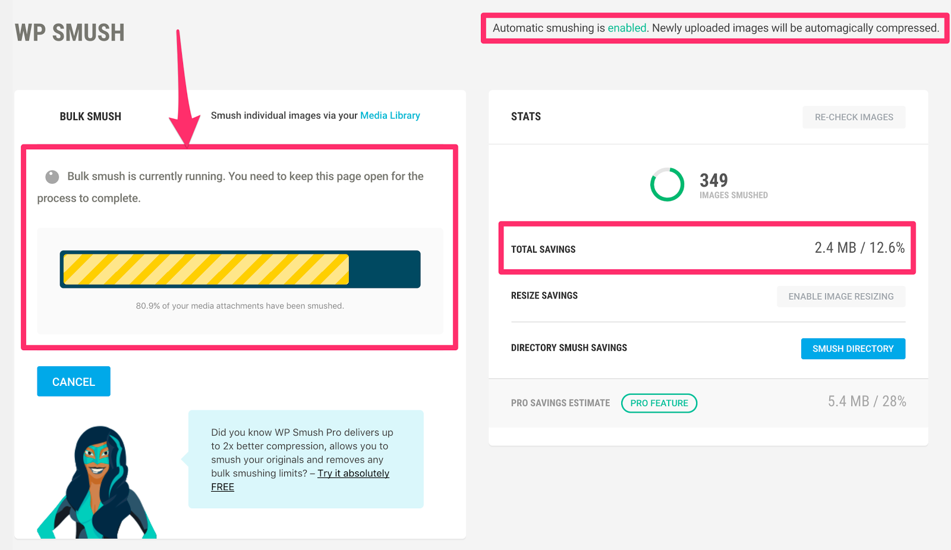The width and height of the screenshot is (951, 550).
Task: Click the 5.4 MB / 28% pro estimate value
Action: coord(867,401)
